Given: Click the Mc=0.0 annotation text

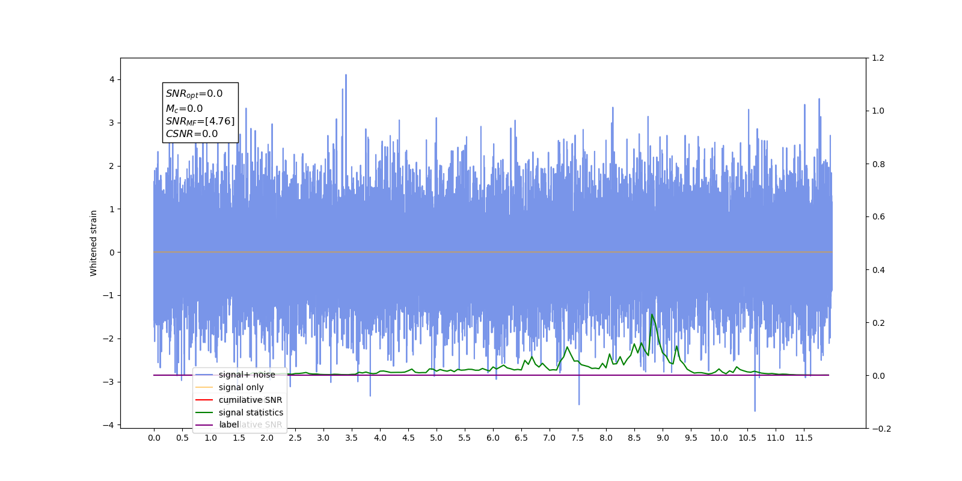Looking at the screenshot, I should (184, 109).
